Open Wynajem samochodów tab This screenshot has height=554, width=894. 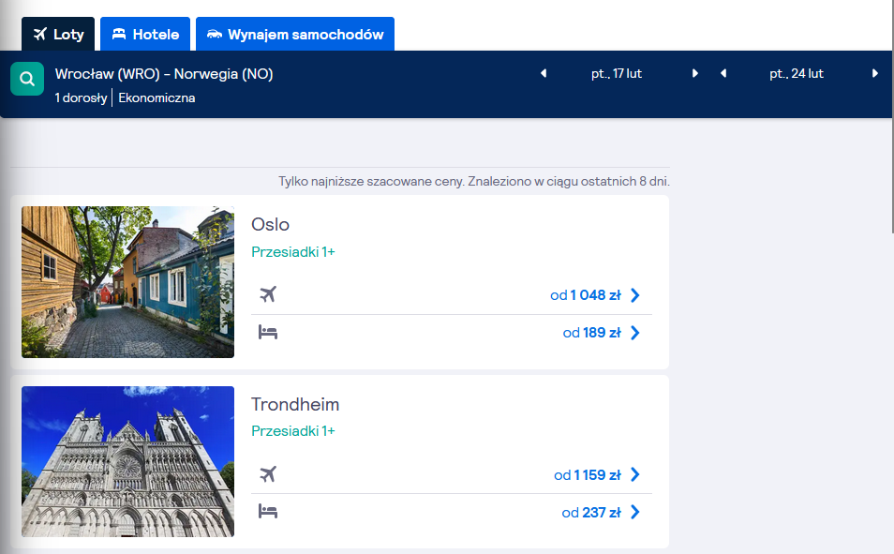(295, 35)
